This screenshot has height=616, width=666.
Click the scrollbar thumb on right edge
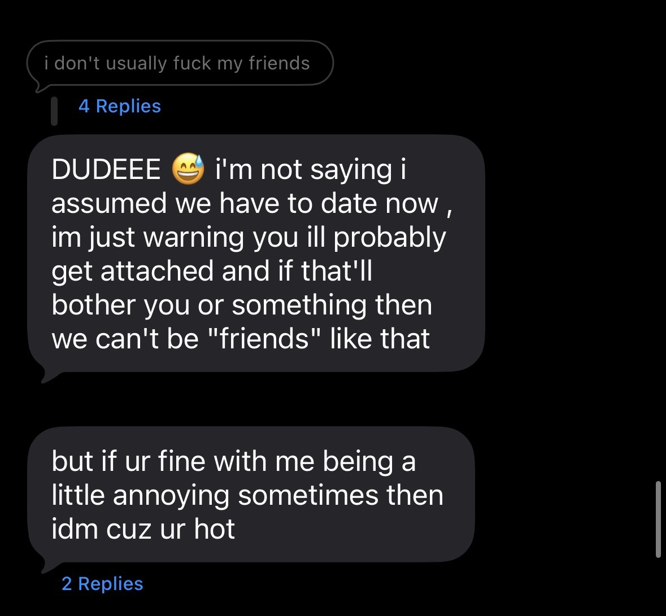pyautogui.click(x=658, y=519)
